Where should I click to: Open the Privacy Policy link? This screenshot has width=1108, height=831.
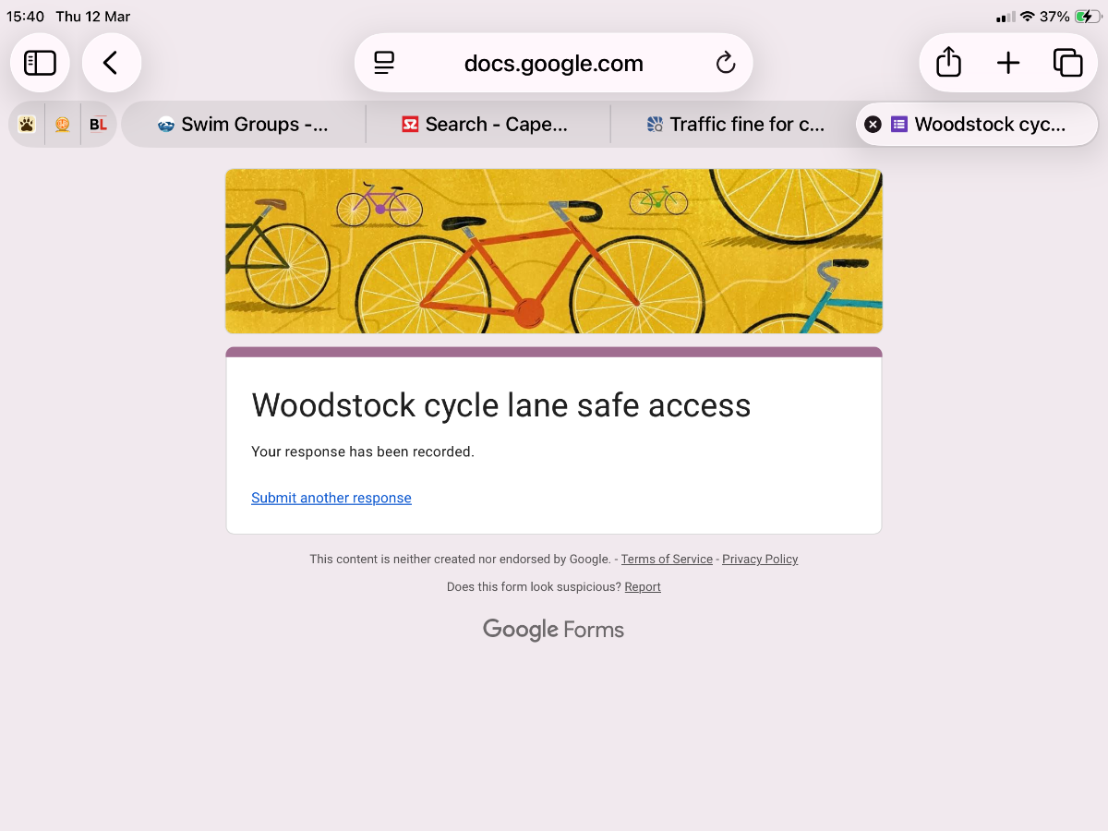760,560
